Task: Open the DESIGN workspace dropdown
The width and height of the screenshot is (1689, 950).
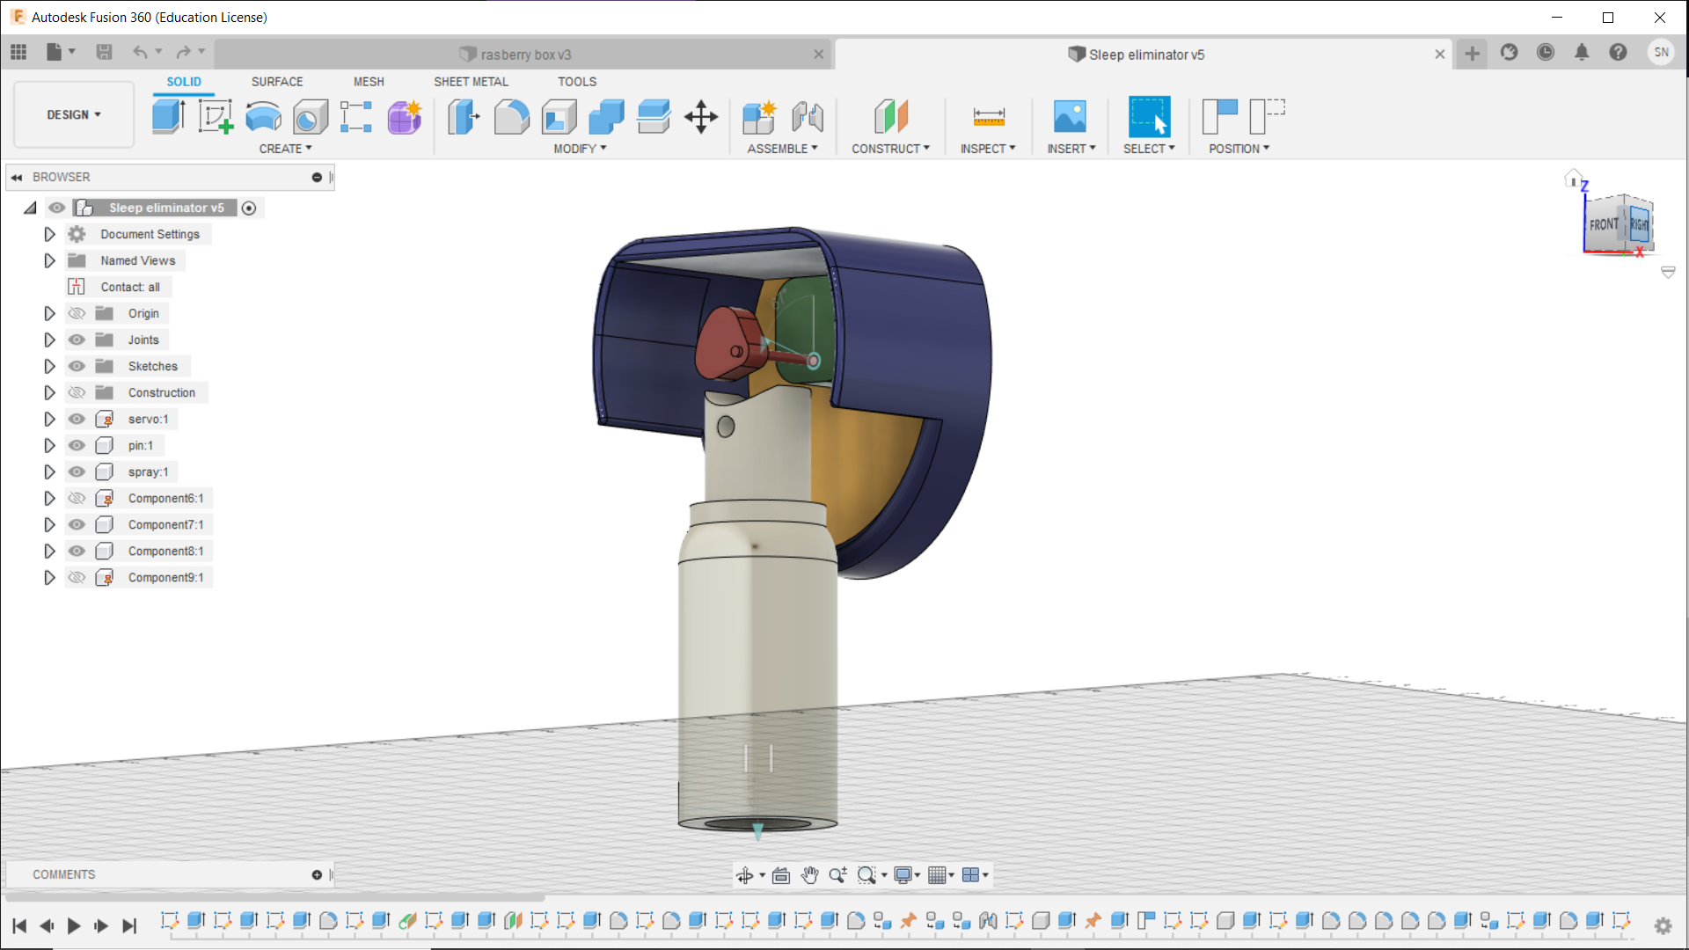Action: pyautogui.click(x=74, y=114)
